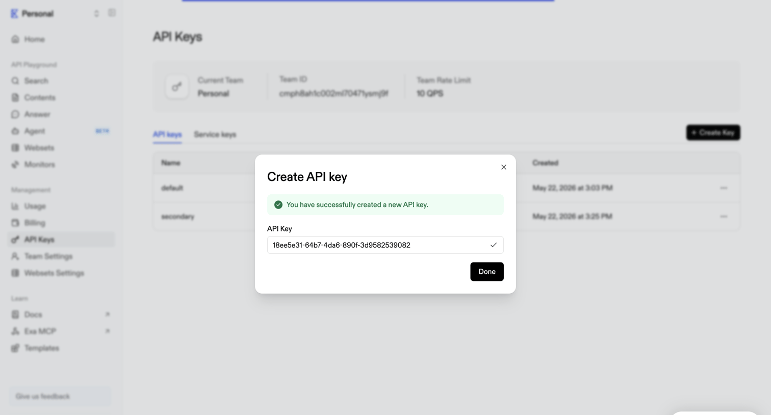Click the Monitors icon
Image resolution: width=771 pixels, height=415 pixels.
point(15,165)
